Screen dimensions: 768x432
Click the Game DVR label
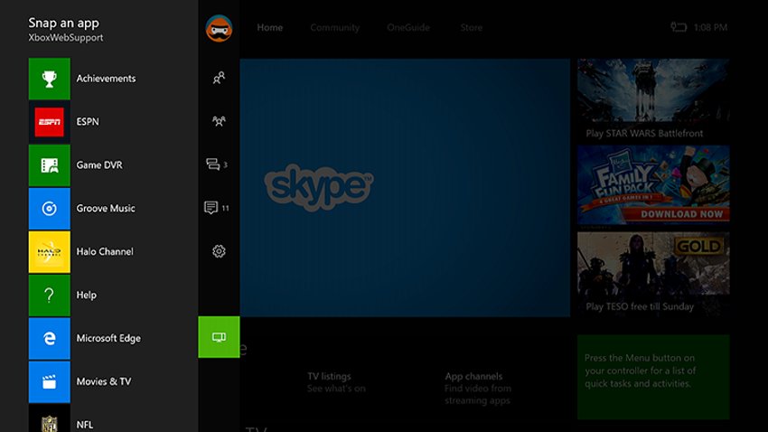point(99,165)
